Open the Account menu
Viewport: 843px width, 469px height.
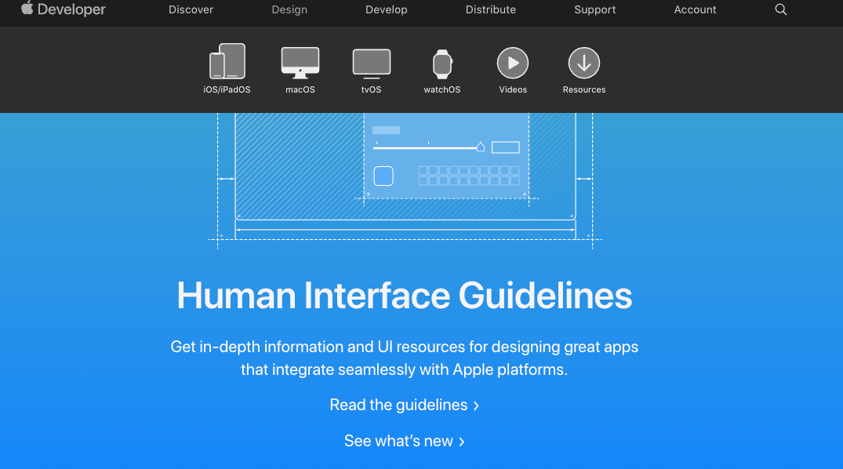point(695,9)
